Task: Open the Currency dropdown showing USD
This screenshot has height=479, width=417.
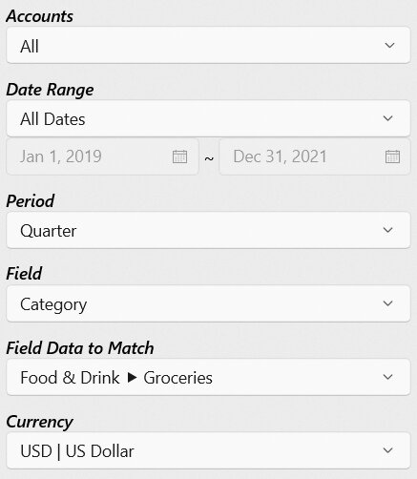Action: (208, 450)
